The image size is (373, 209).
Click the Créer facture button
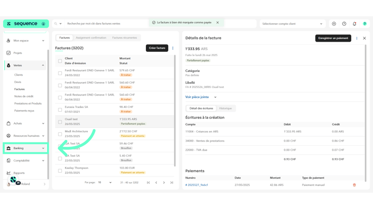point(157,48)
